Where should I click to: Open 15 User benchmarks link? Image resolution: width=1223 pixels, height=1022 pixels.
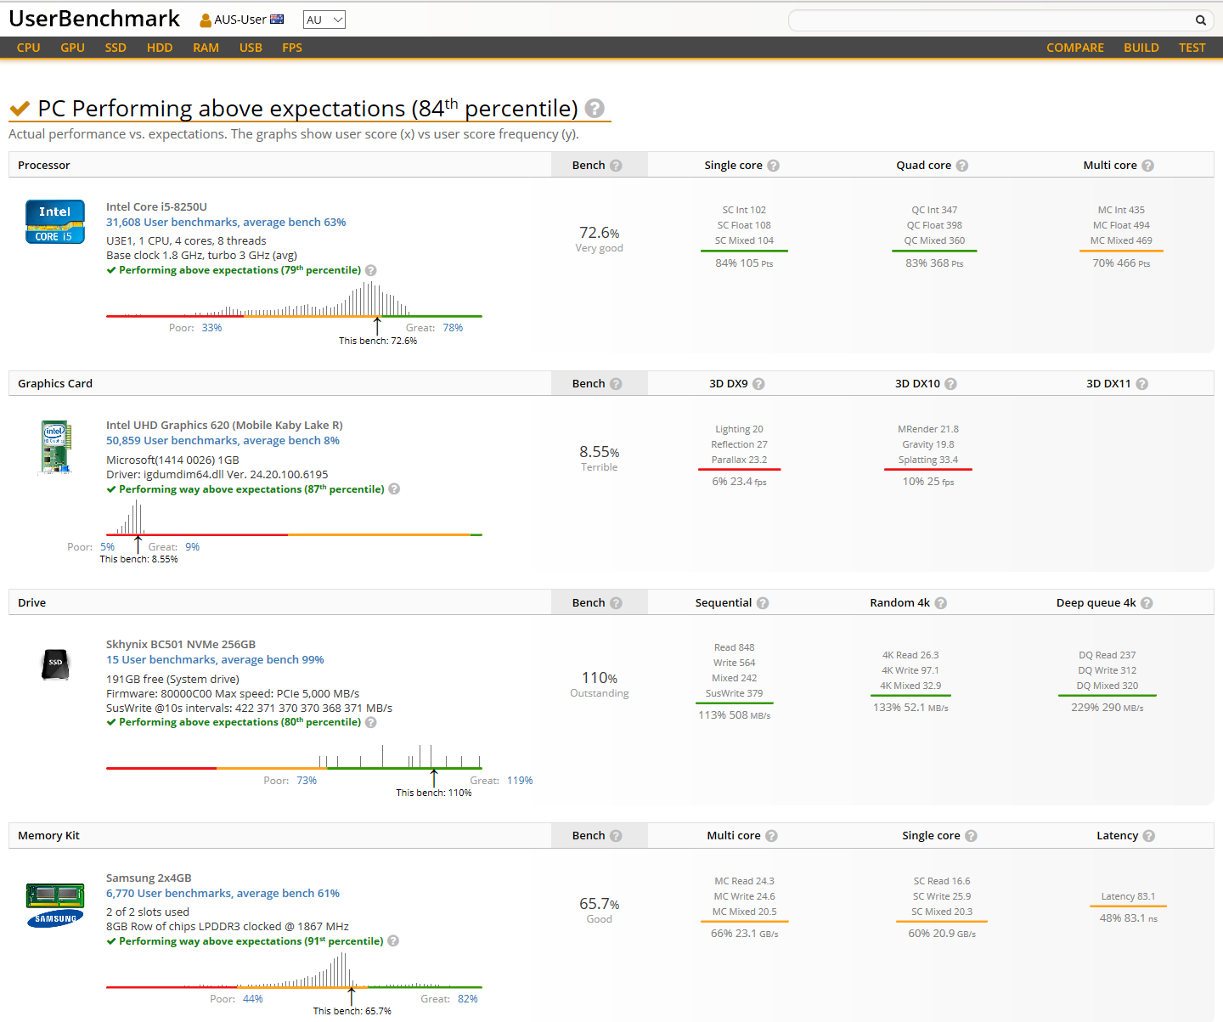(215, 660)
